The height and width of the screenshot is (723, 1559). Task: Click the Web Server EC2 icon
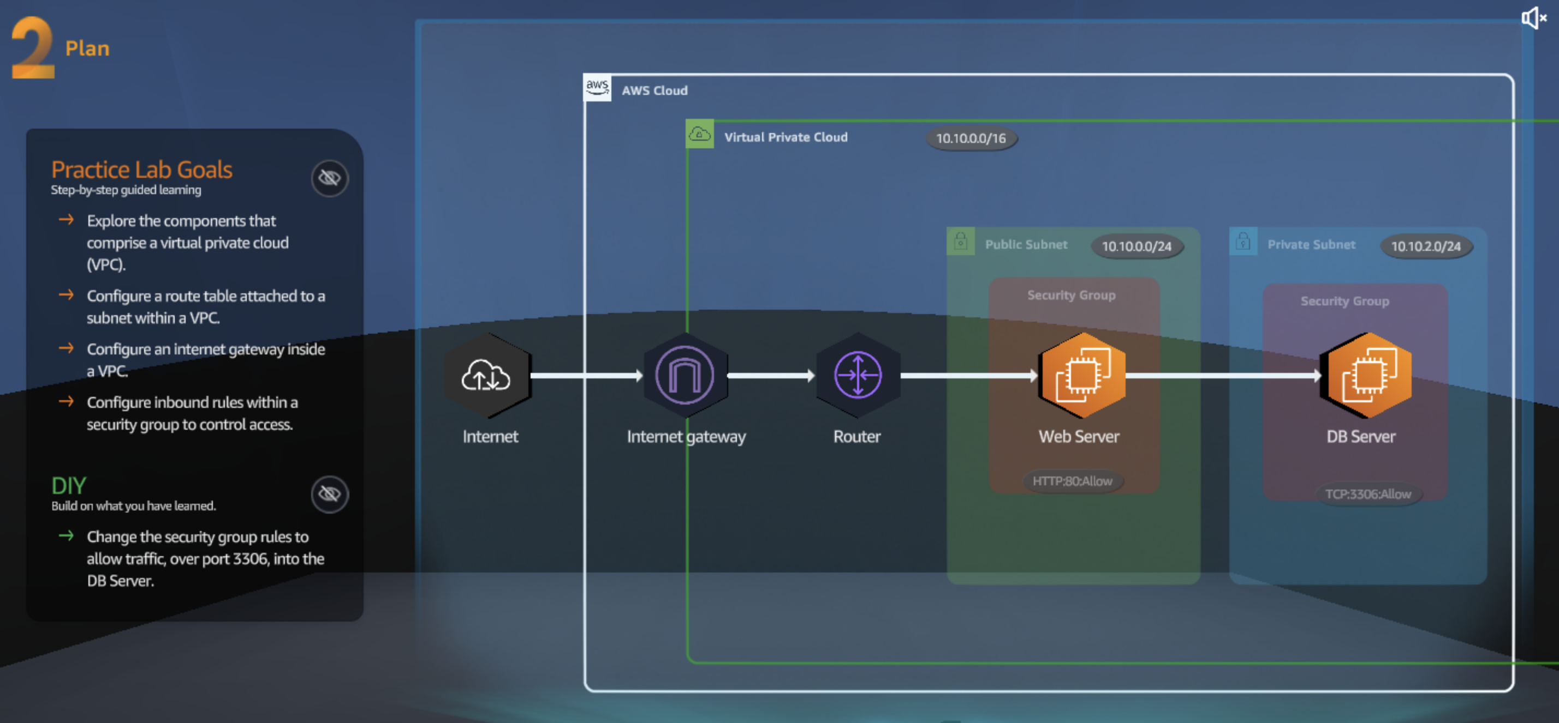(x=1082, y=375)
